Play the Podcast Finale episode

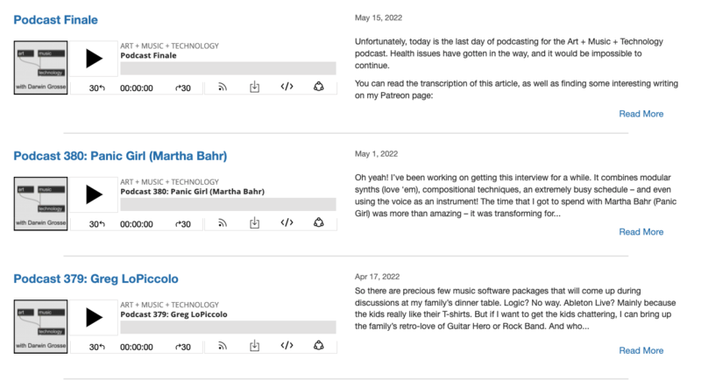[94, 60]
